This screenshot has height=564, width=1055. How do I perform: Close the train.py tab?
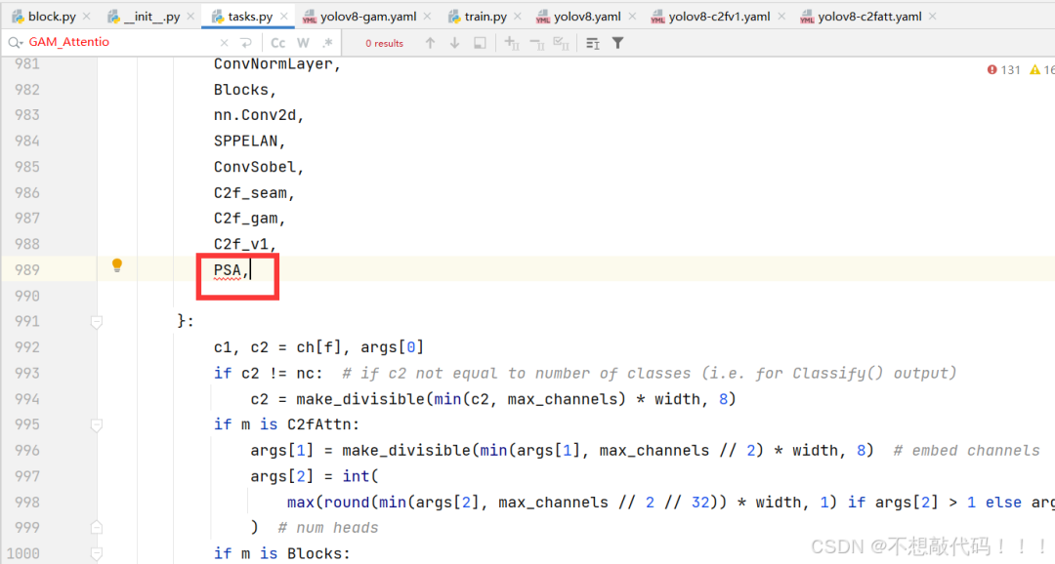tap(518, 17)
